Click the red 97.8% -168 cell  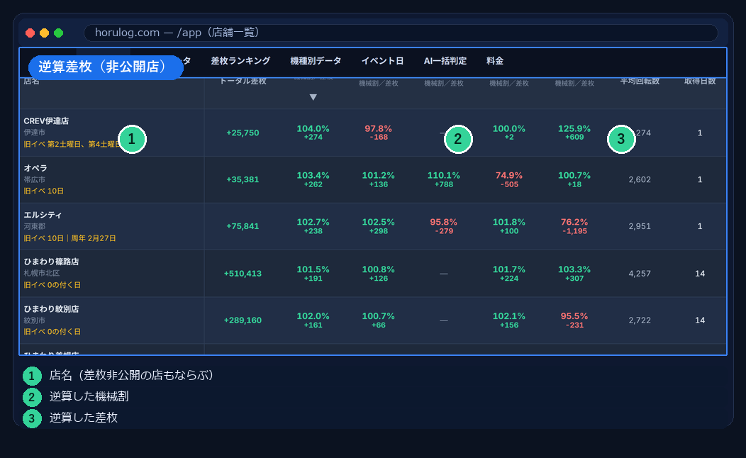tap(378, 133)
